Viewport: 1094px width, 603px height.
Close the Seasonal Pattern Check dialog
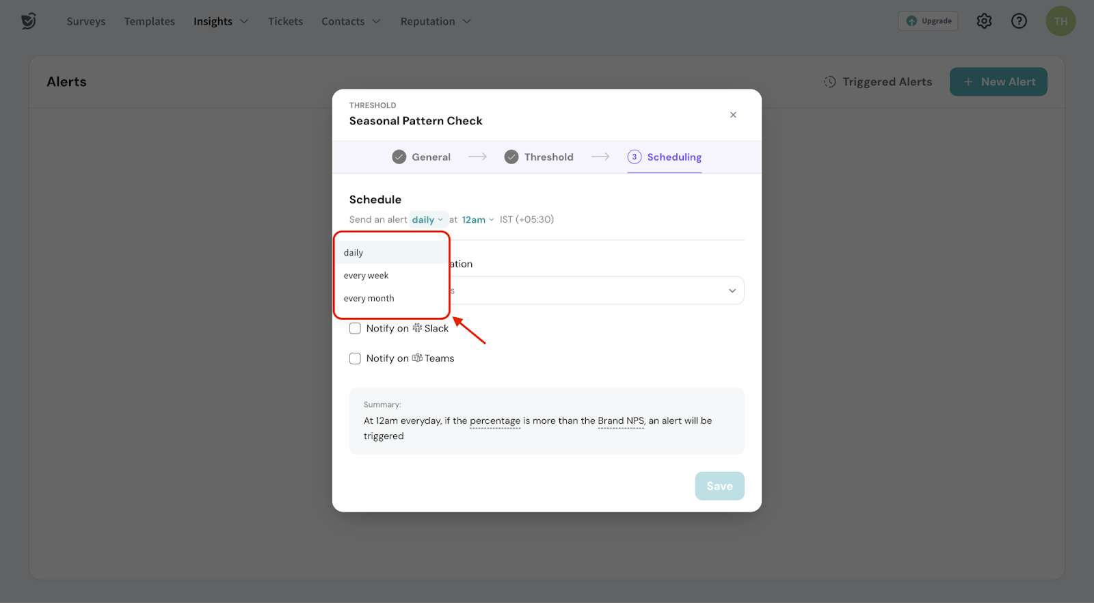coord(733,115)
